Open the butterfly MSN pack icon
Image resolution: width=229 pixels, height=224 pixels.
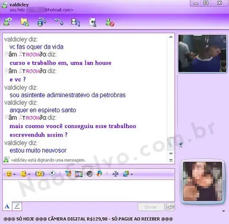pos(68,174)
